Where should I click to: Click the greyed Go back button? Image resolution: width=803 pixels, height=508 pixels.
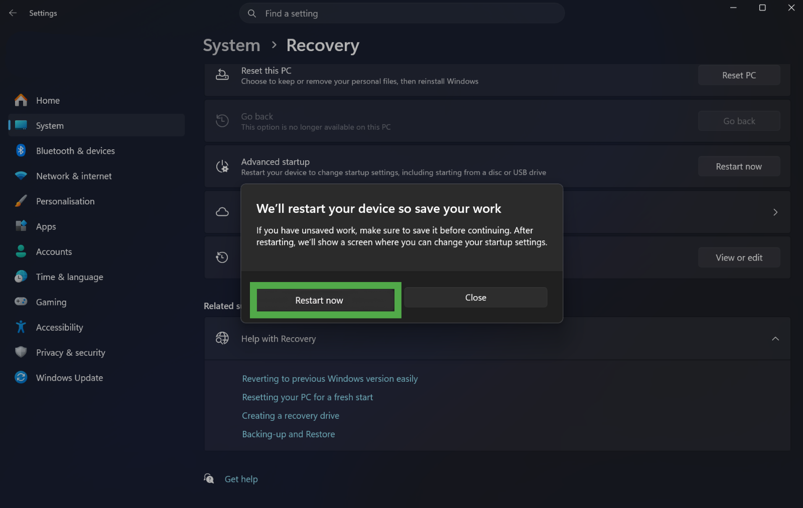pos(739,121)
